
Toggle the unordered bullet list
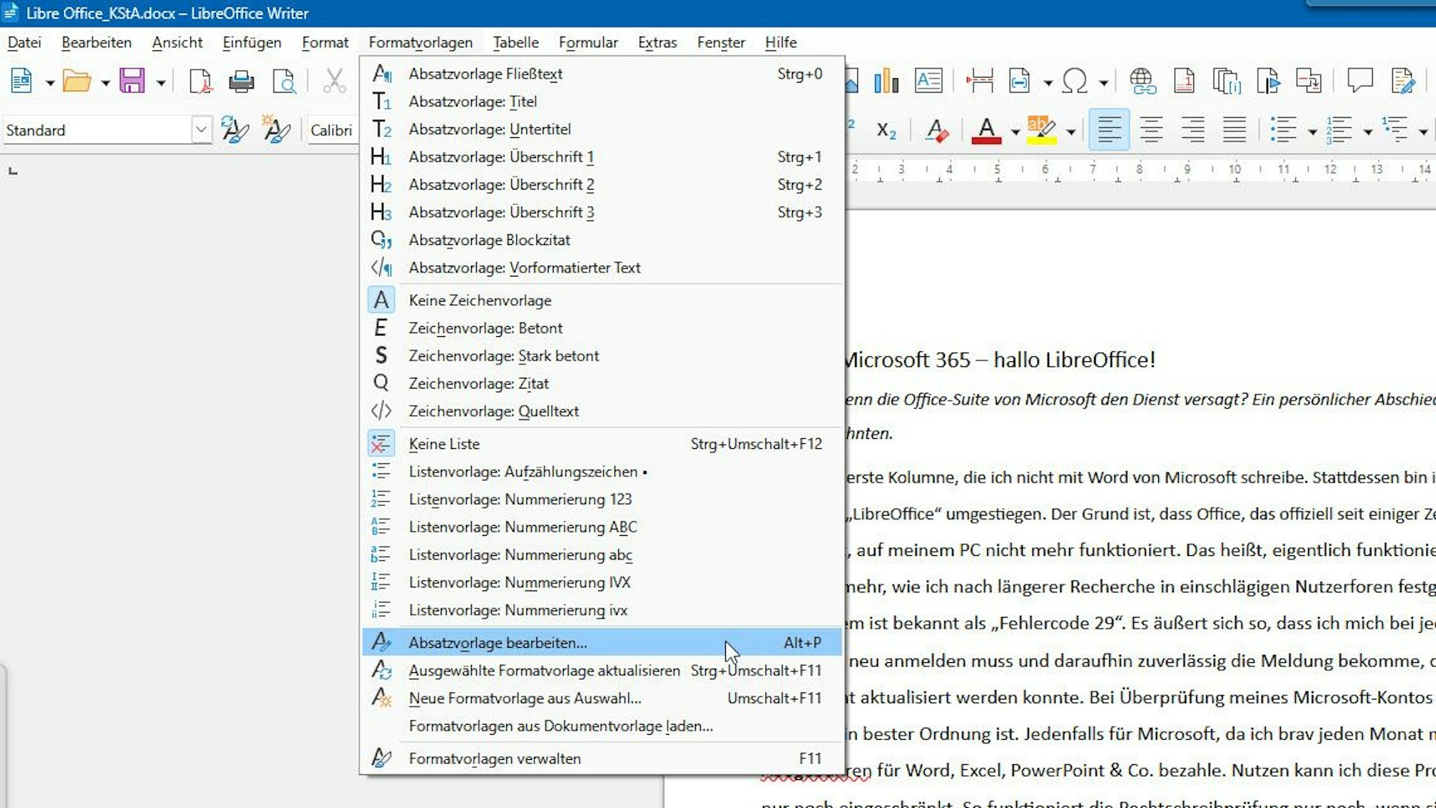[x=1284, y=130]
